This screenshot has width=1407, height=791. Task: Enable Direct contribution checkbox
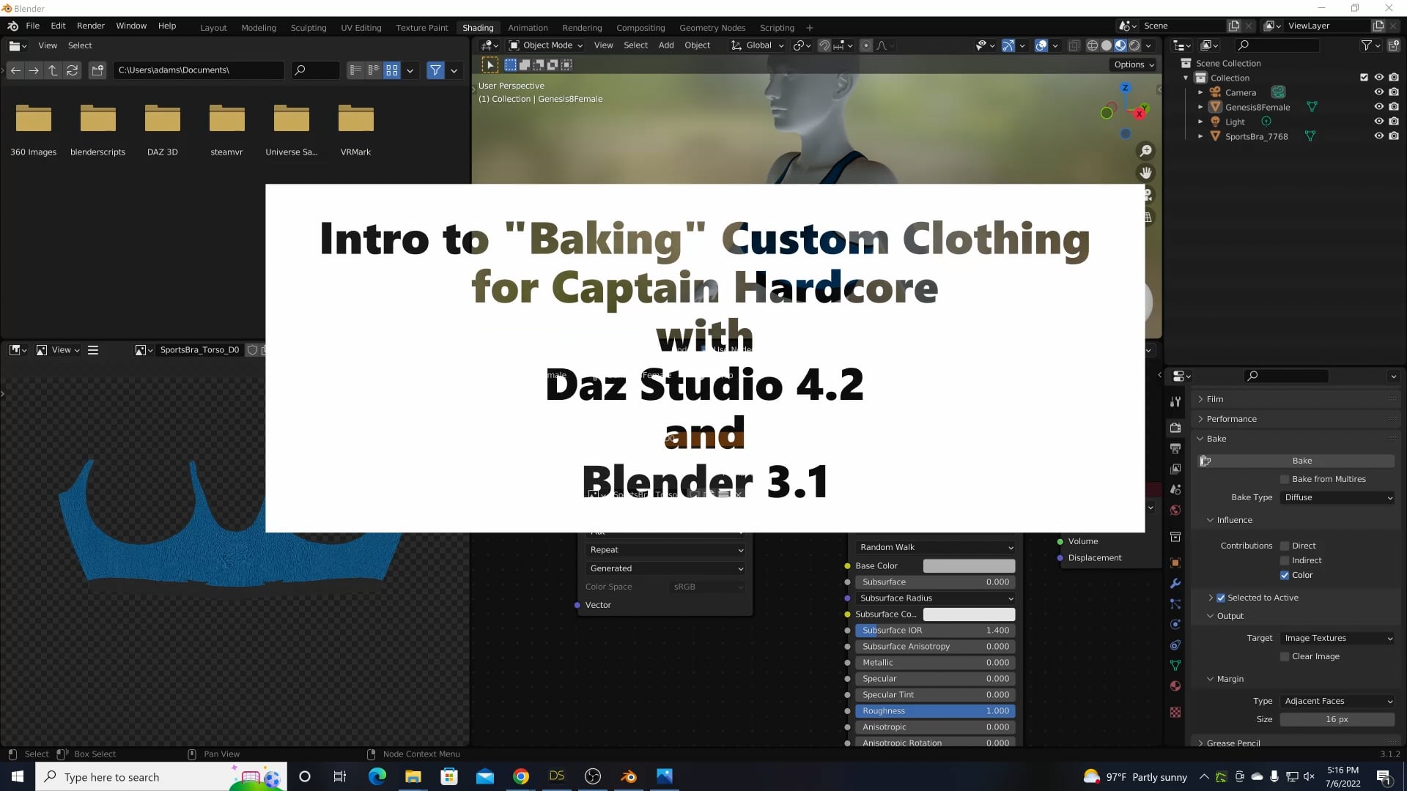coord(1285,546)
